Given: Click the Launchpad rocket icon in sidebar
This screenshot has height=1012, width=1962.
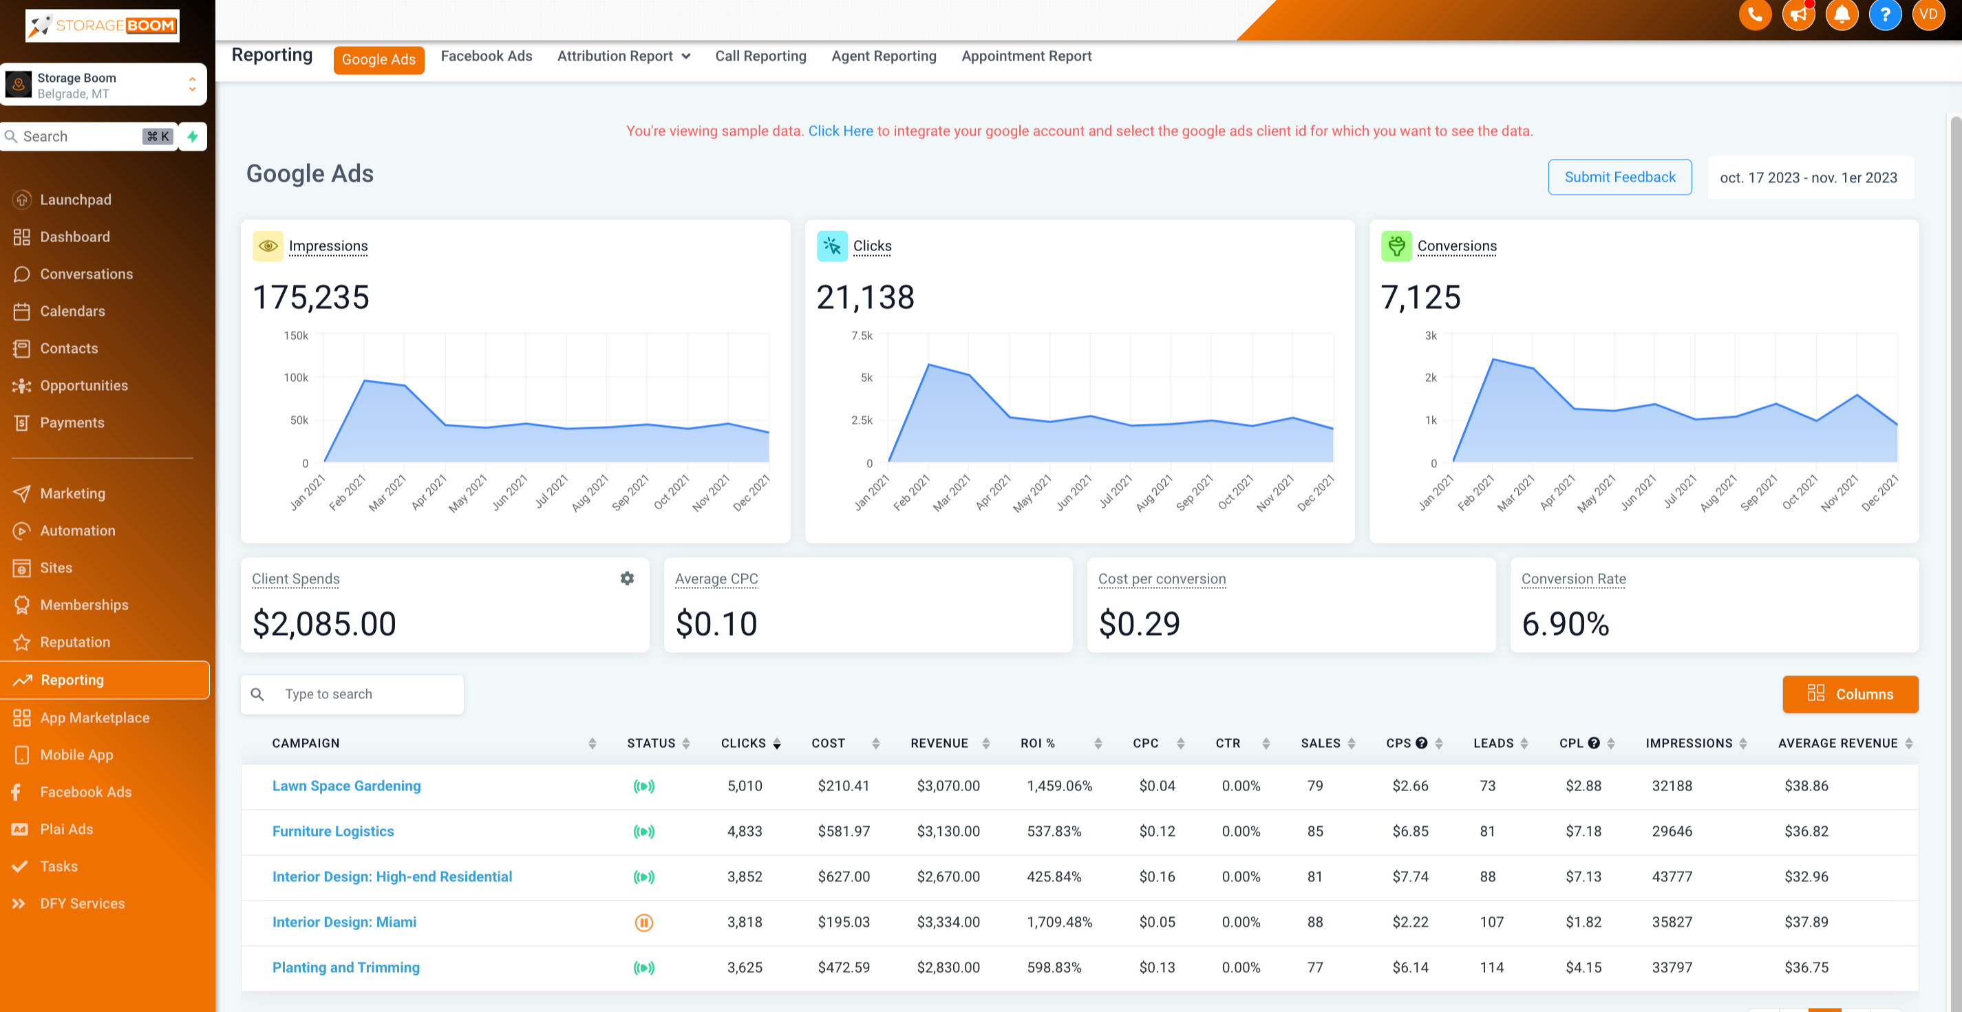Looking at the screenshot, I should click(x=23, y=199).
